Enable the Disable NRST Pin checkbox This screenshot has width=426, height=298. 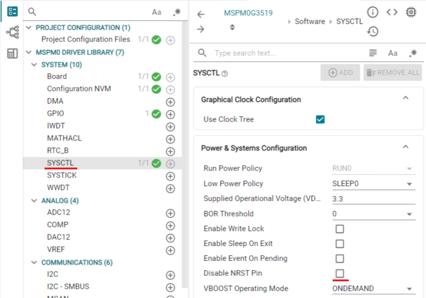tap(339, 273)
